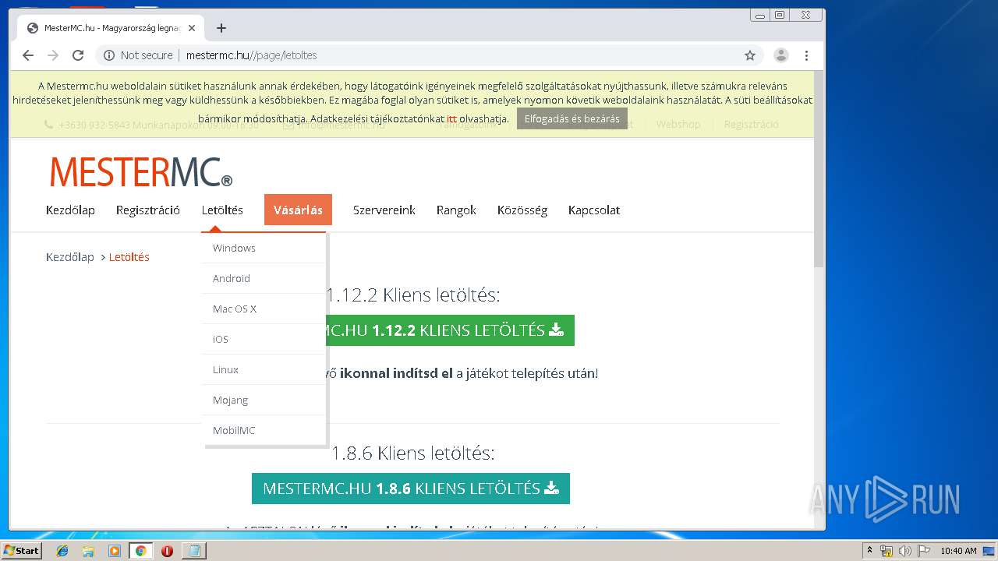Click the orange Vásárlás button

298,210
